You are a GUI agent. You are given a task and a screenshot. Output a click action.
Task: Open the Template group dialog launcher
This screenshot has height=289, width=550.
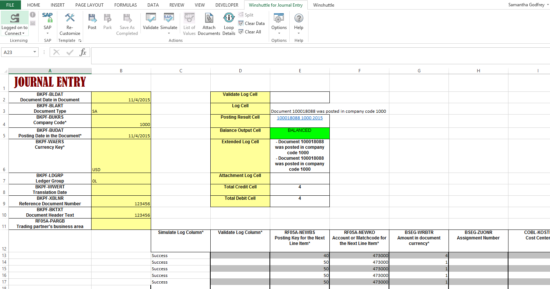click(80, 40)
